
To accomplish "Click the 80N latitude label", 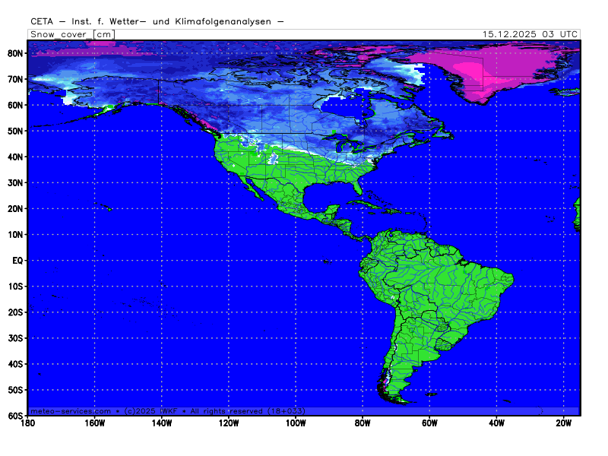I will pyautogui.click(x=14, y=53).
